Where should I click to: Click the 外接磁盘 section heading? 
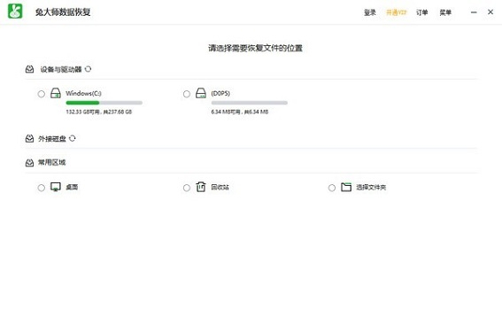52,139
